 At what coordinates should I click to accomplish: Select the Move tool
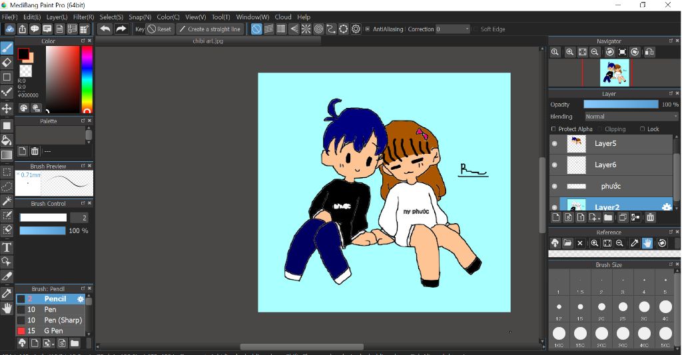[x=7, y=108]
